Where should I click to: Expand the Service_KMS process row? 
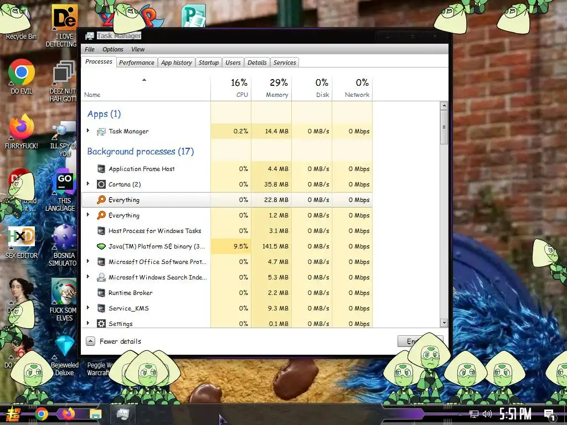[x=88, y=308]
